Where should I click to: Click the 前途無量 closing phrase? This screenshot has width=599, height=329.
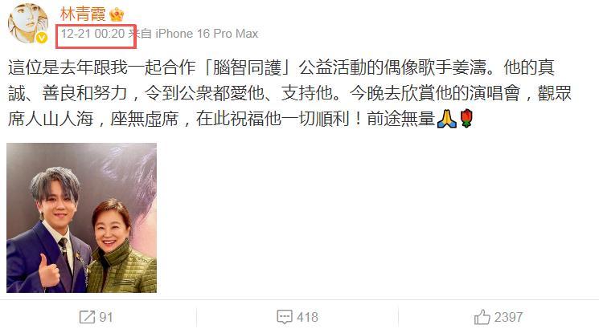(x=401, y=119)
